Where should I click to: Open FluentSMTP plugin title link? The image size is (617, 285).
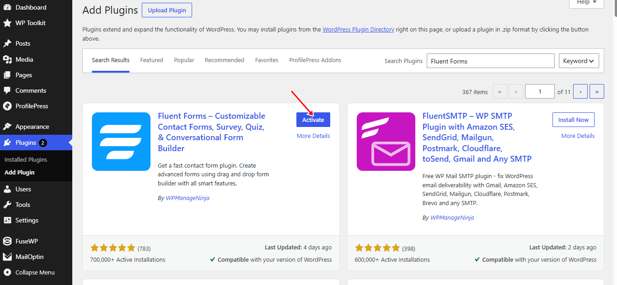click(x=477, y=137)
